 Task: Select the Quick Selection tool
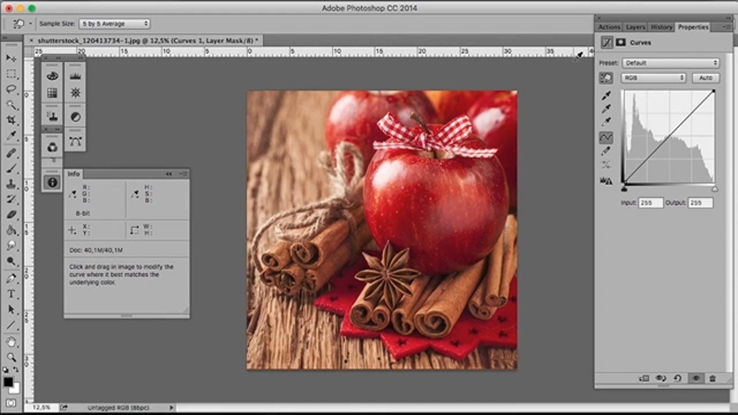click(11, 105)
